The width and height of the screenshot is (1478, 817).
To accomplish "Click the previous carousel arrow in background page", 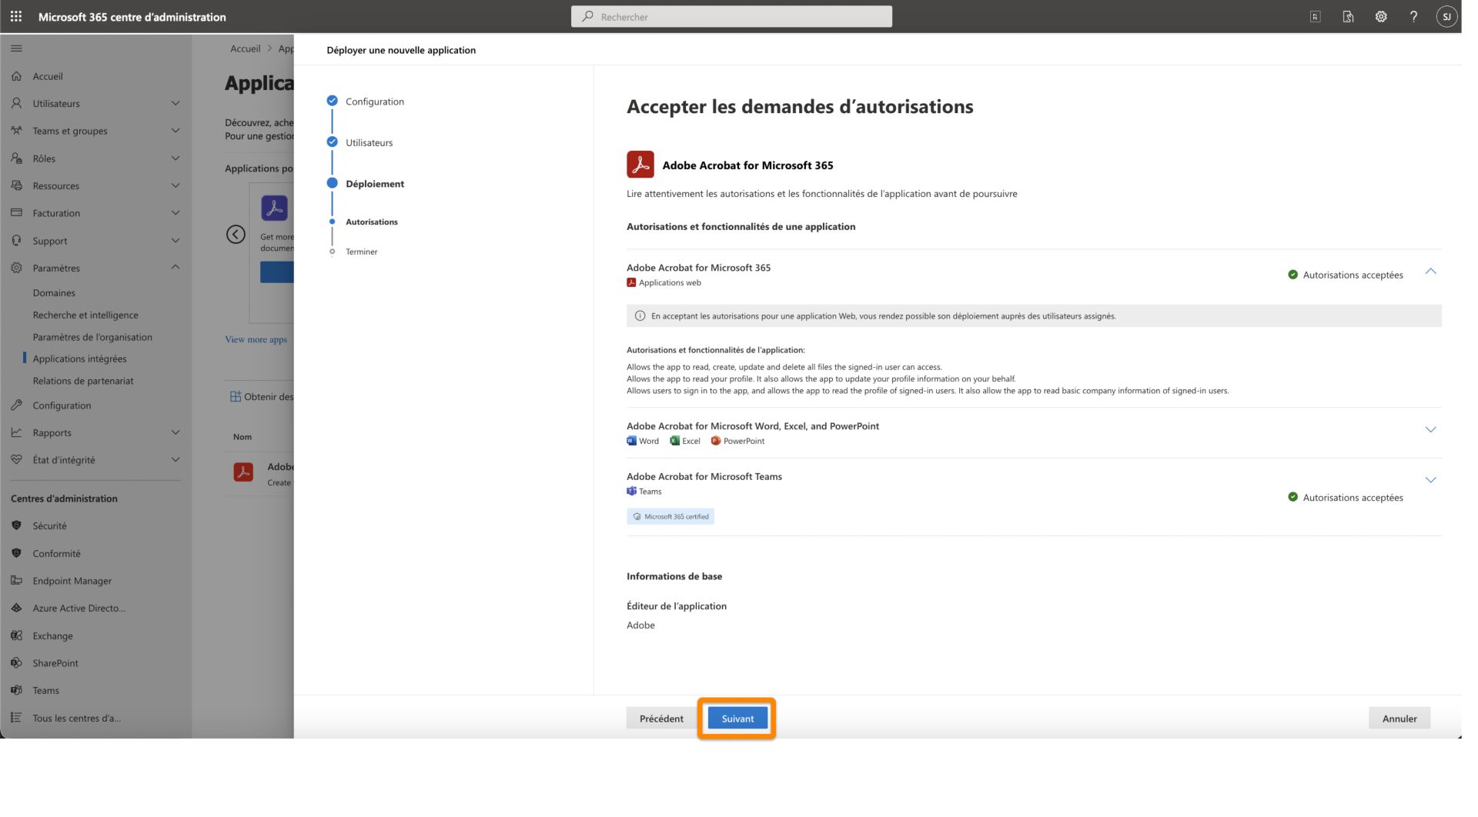I will click(x=236, y=235).
